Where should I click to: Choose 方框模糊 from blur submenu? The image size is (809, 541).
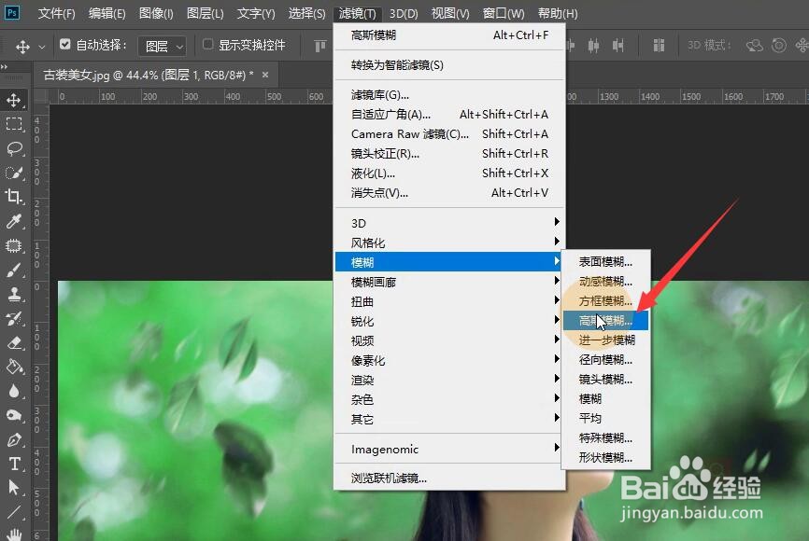tap(605, 301)
